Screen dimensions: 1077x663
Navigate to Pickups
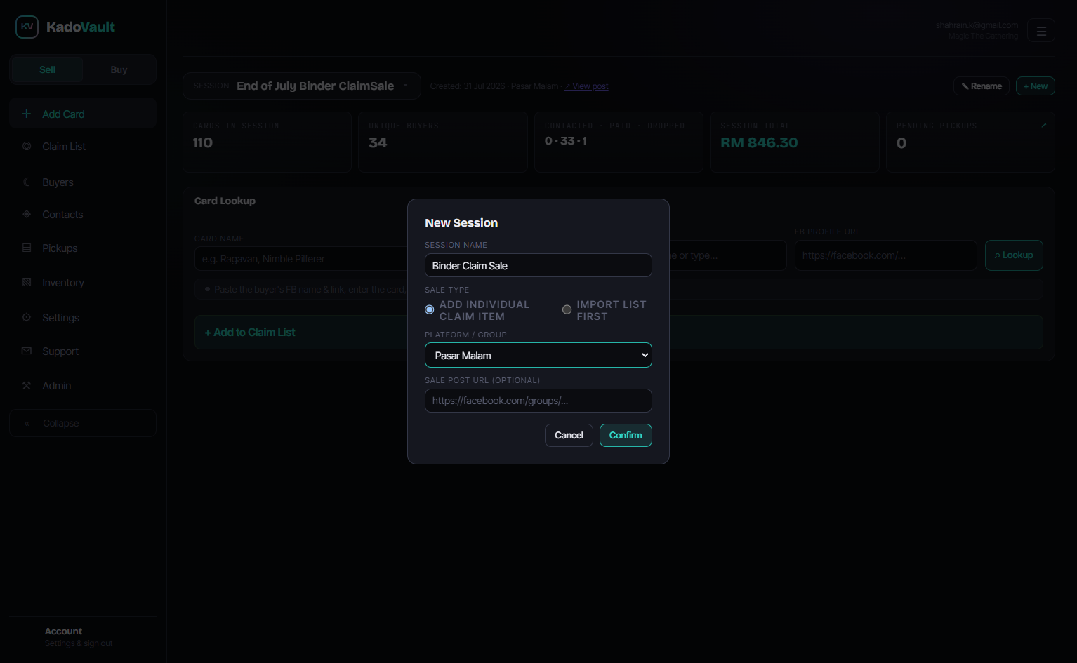[83, 248]
